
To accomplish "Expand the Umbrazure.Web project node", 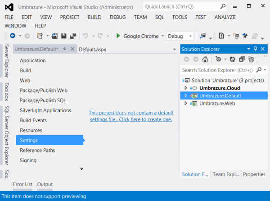I will coord(186,104).
